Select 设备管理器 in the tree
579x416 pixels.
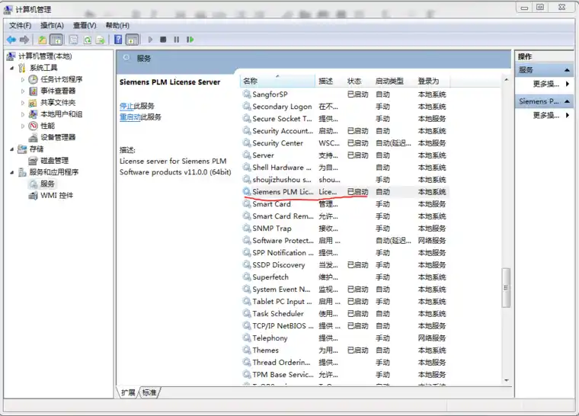(x=58, y=137)
